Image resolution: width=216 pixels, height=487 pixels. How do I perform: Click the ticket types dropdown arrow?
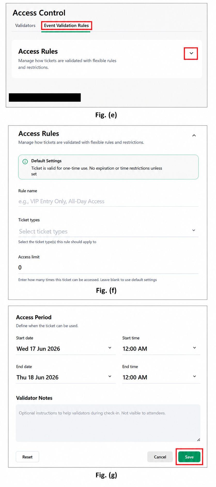tap(194, 230)
